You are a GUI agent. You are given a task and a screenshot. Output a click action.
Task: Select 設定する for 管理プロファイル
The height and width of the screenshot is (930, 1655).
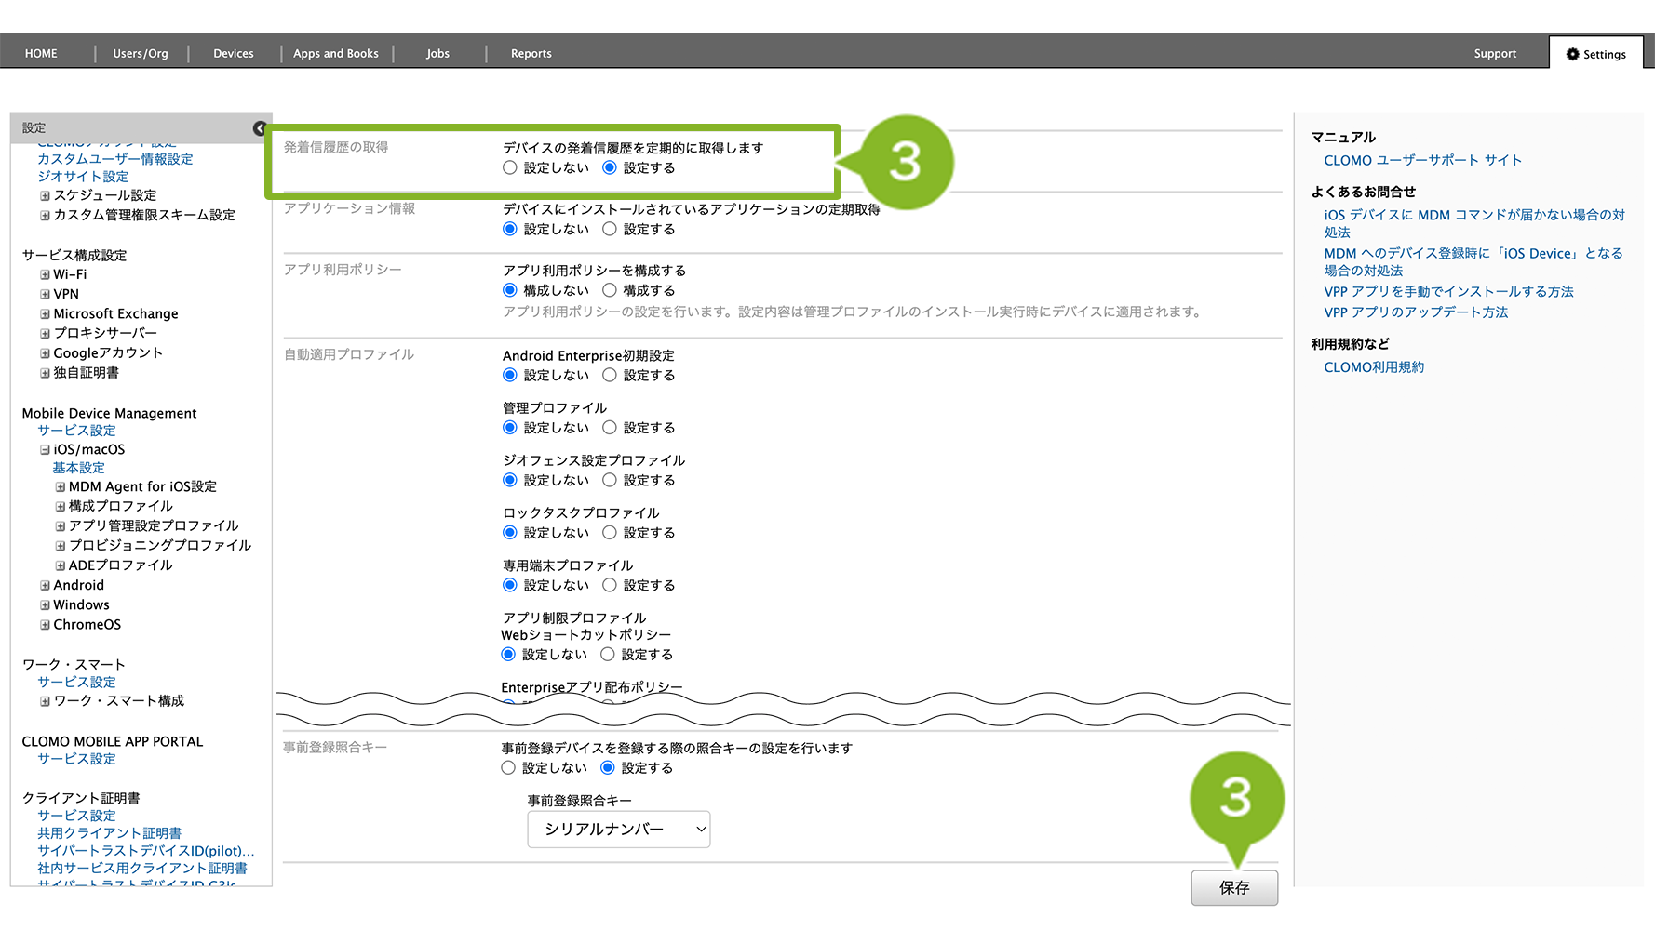[x=610, y=428]
